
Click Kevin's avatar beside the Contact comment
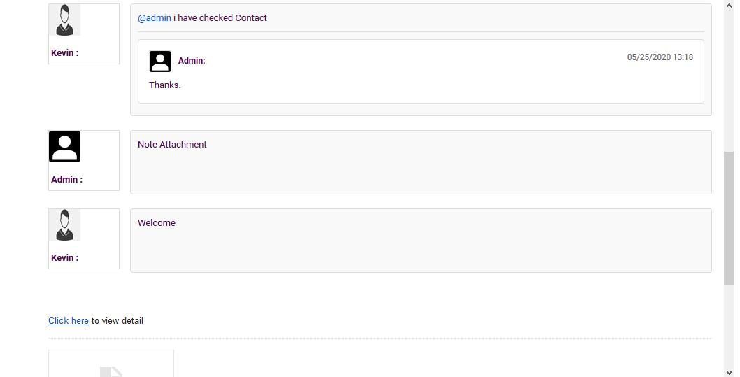[x=64, y=20]
